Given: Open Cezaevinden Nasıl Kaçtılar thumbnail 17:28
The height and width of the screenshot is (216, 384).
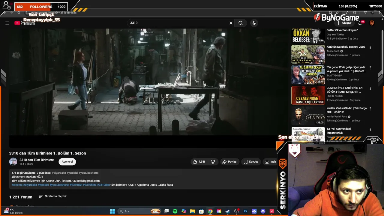Looking at the screenshot, I should click(308, 95).
